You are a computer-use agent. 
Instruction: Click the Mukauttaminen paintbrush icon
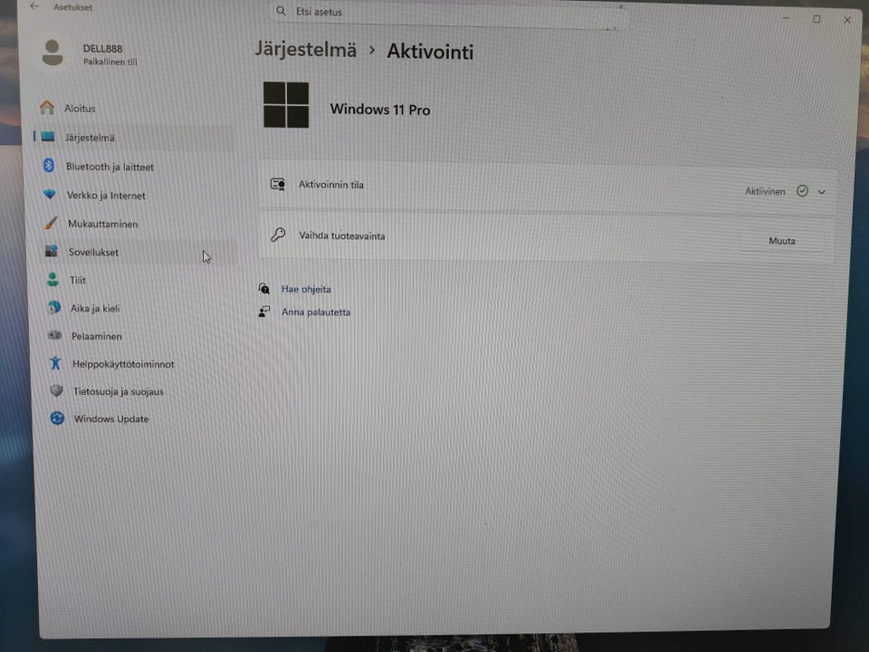pyautogui.click(x=51, y=223)
